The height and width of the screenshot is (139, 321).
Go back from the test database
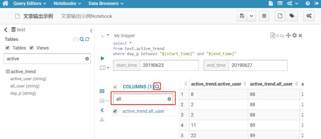[x=6, y=30]
